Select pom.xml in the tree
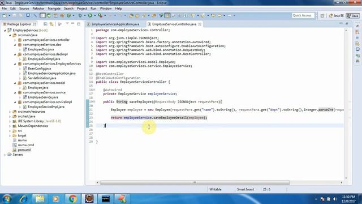362x204 pixels. pos(24,150)
